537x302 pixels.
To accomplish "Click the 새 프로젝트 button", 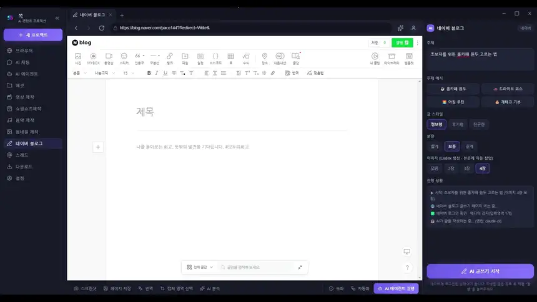I will click(33, 35).
